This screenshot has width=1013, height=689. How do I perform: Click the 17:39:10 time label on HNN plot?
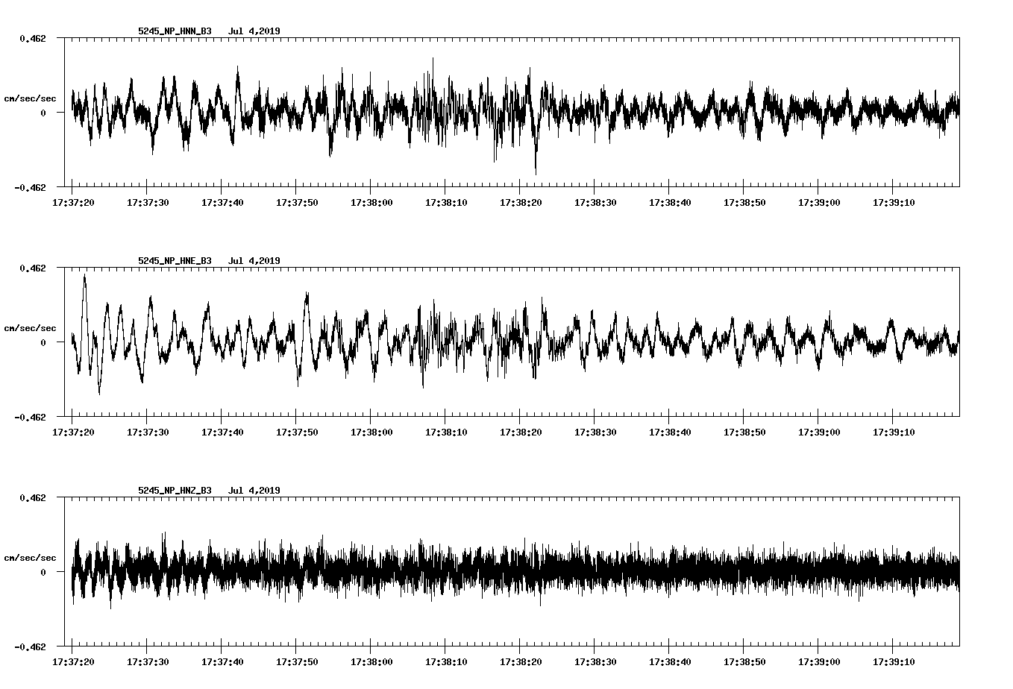[894, 203]
